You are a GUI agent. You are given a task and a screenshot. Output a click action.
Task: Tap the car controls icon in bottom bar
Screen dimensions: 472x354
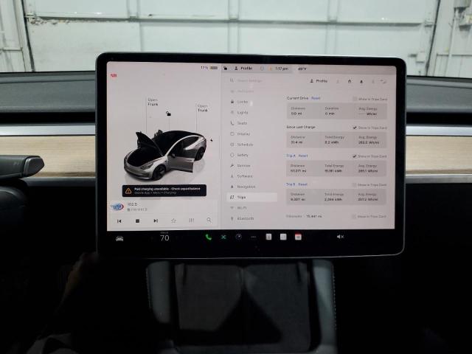(119, 237)
